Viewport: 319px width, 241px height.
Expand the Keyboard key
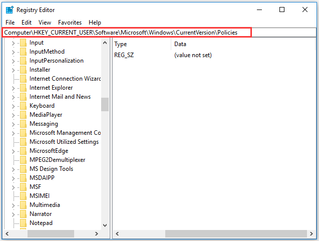coord(13,106)
